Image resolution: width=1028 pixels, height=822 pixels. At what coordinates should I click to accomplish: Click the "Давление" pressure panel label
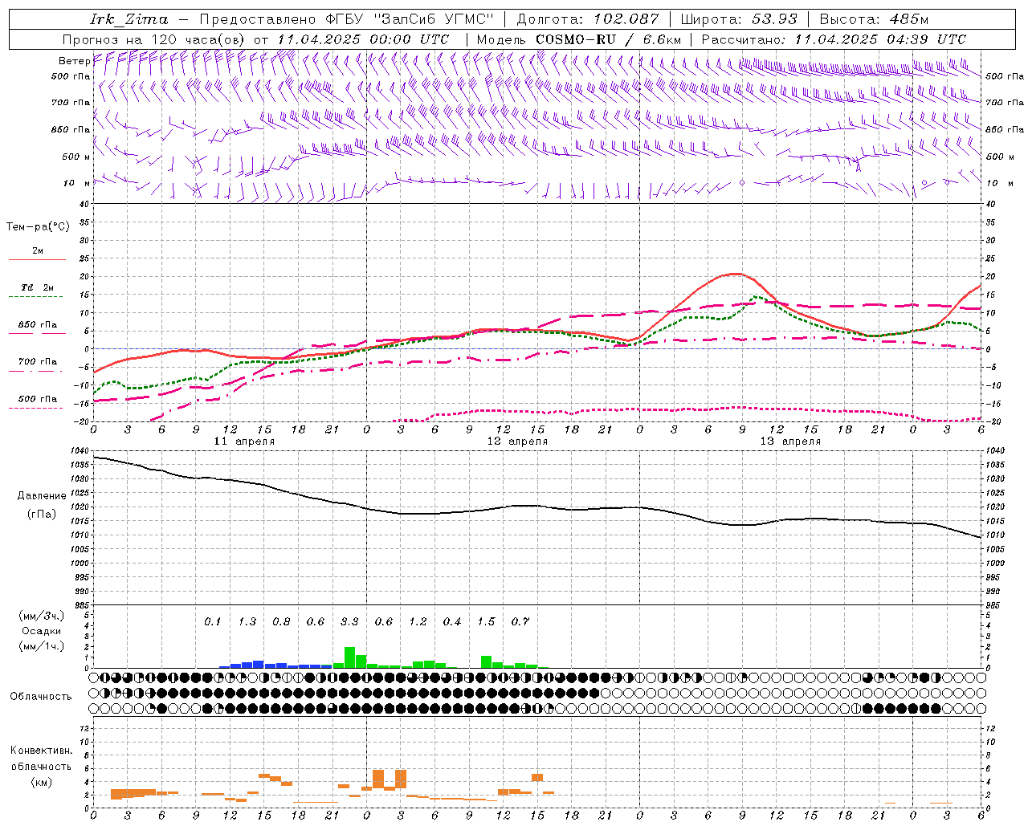(x=42, y=496)
